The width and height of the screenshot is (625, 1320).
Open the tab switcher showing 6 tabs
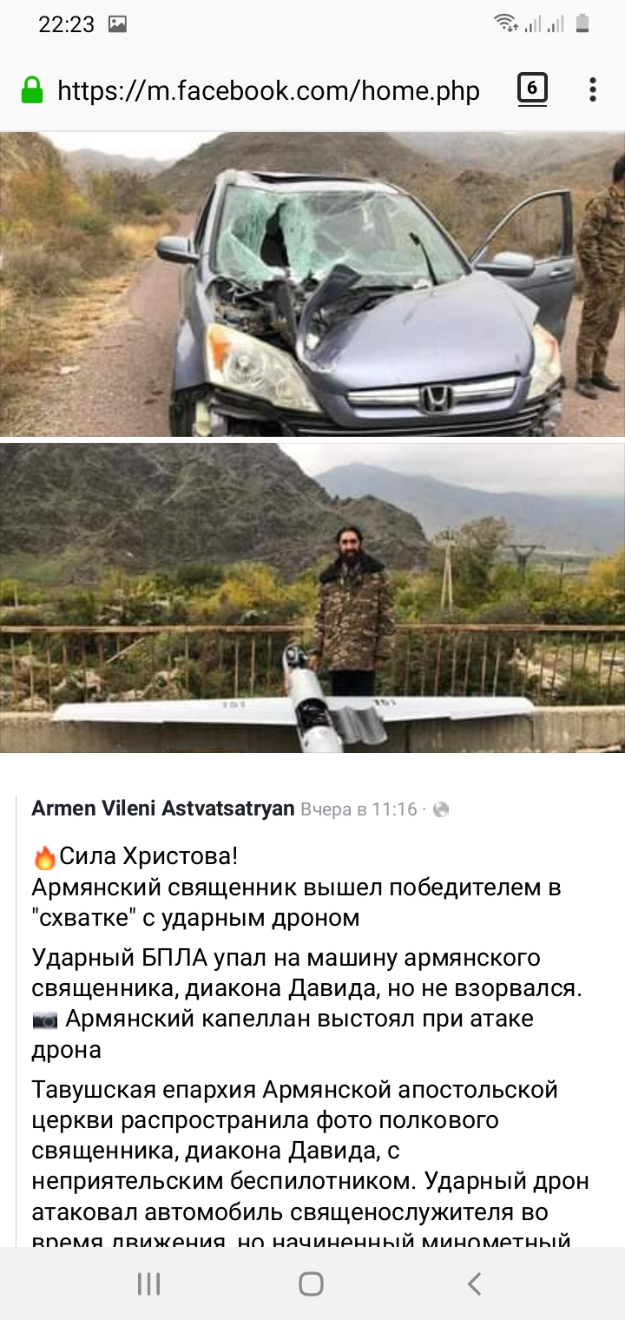coord(532,89)
